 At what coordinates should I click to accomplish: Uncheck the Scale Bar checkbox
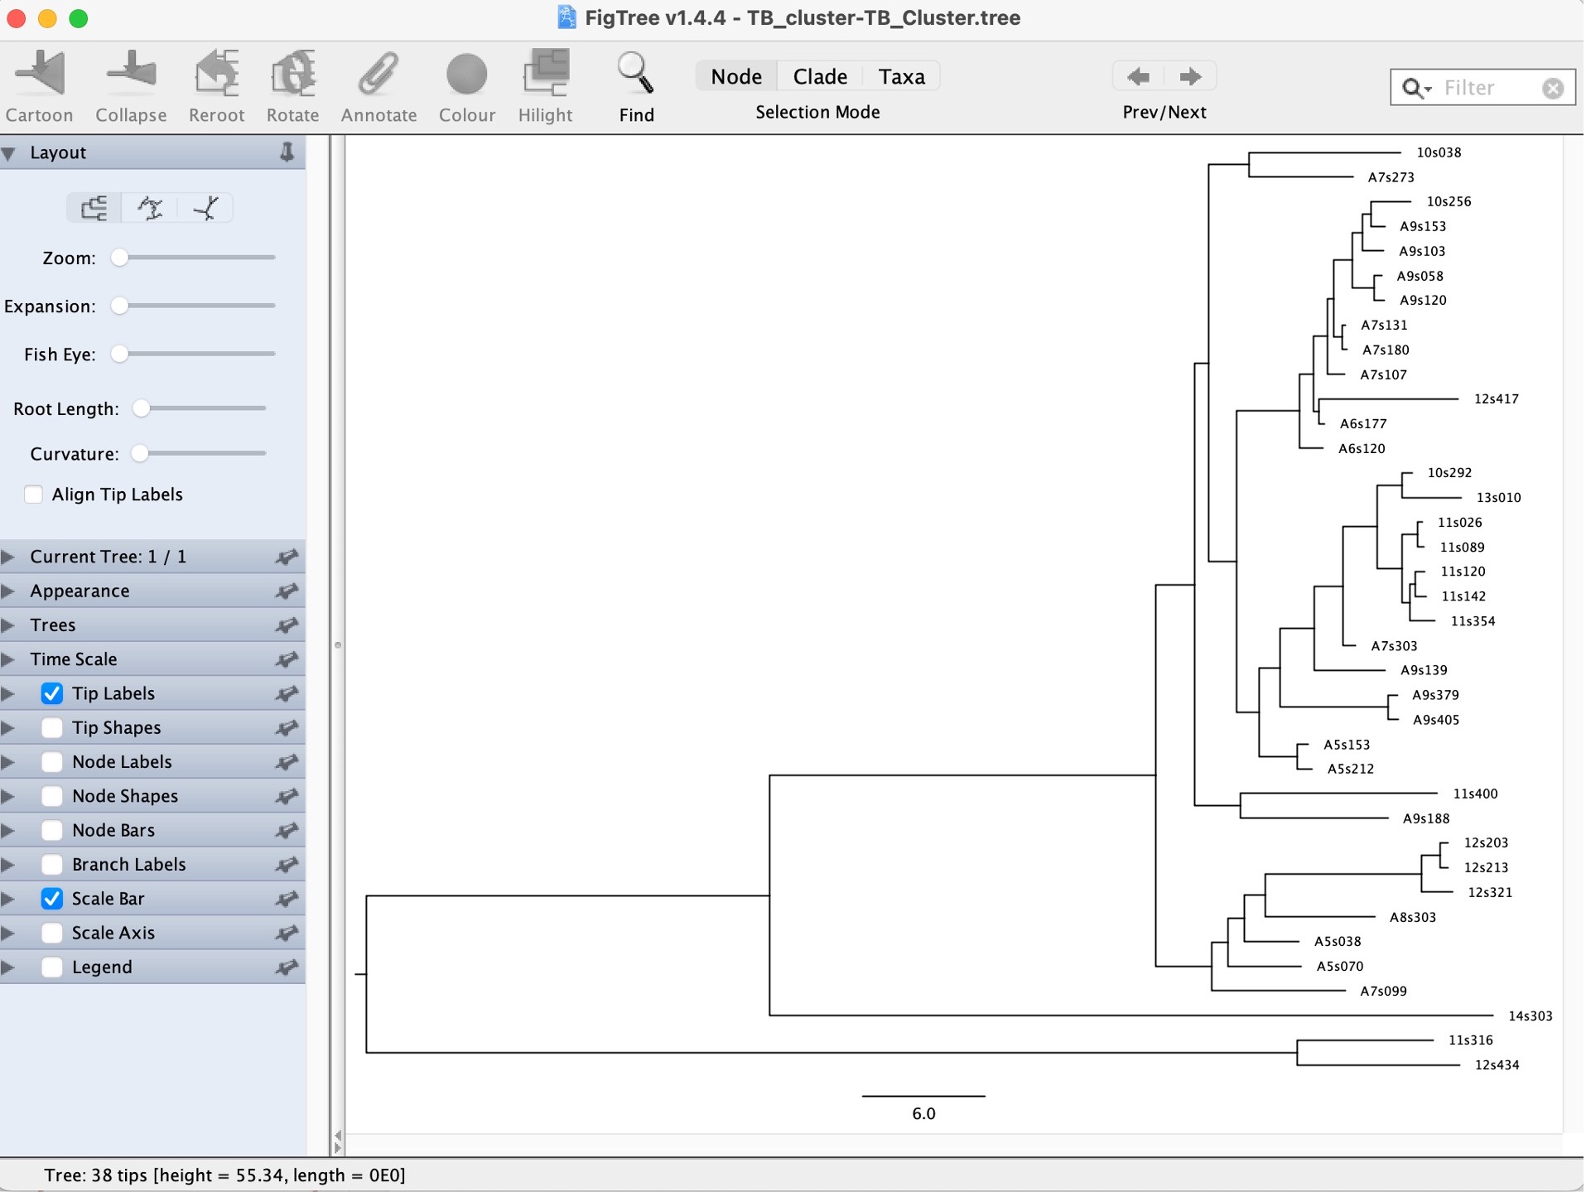click(52, 899)
